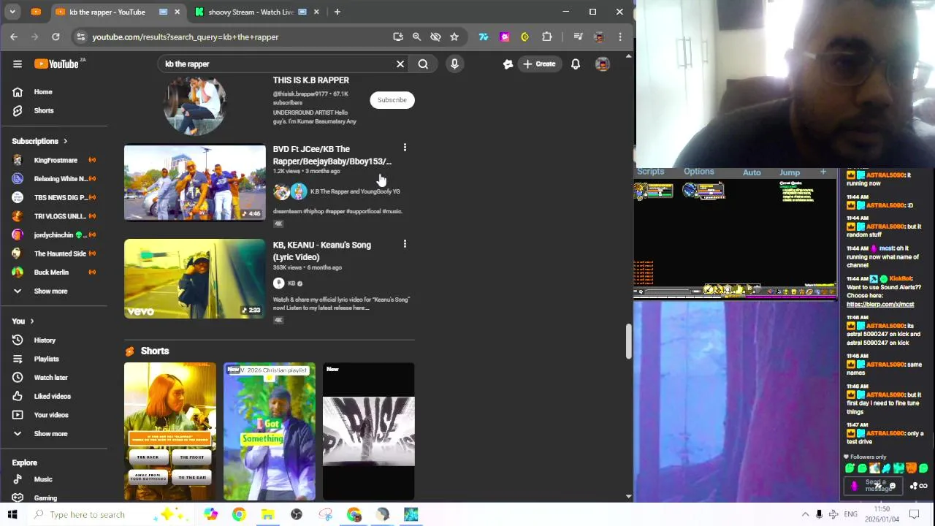Open a new browser tab

click(x=337, y=12)
